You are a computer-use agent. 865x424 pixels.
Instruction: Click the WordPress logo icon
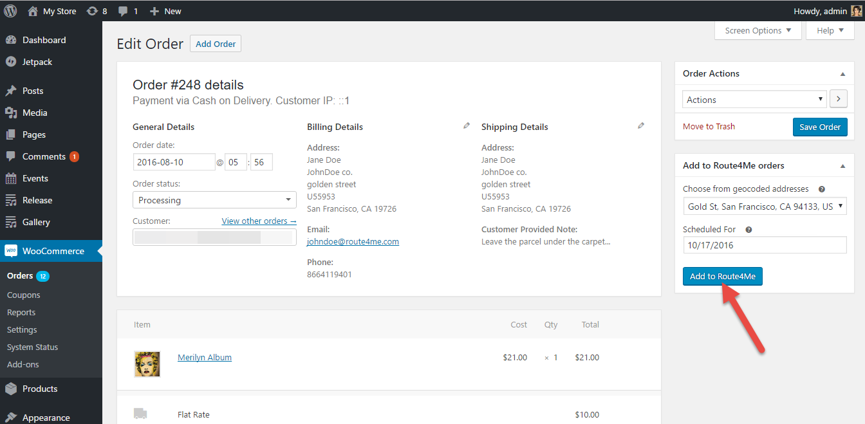click(10, 11)
